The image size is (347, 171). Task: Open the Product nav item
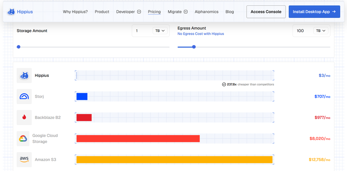click(x=102, y=12)
